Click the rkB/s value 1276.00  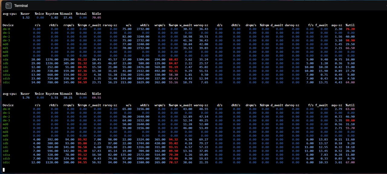52,60
